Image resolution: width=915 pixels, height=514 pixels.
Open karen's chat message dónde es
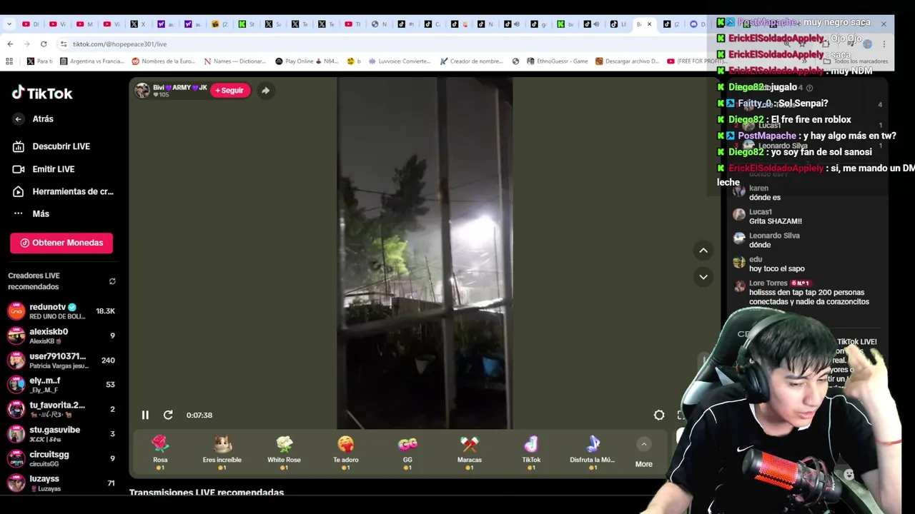[765, 198]
